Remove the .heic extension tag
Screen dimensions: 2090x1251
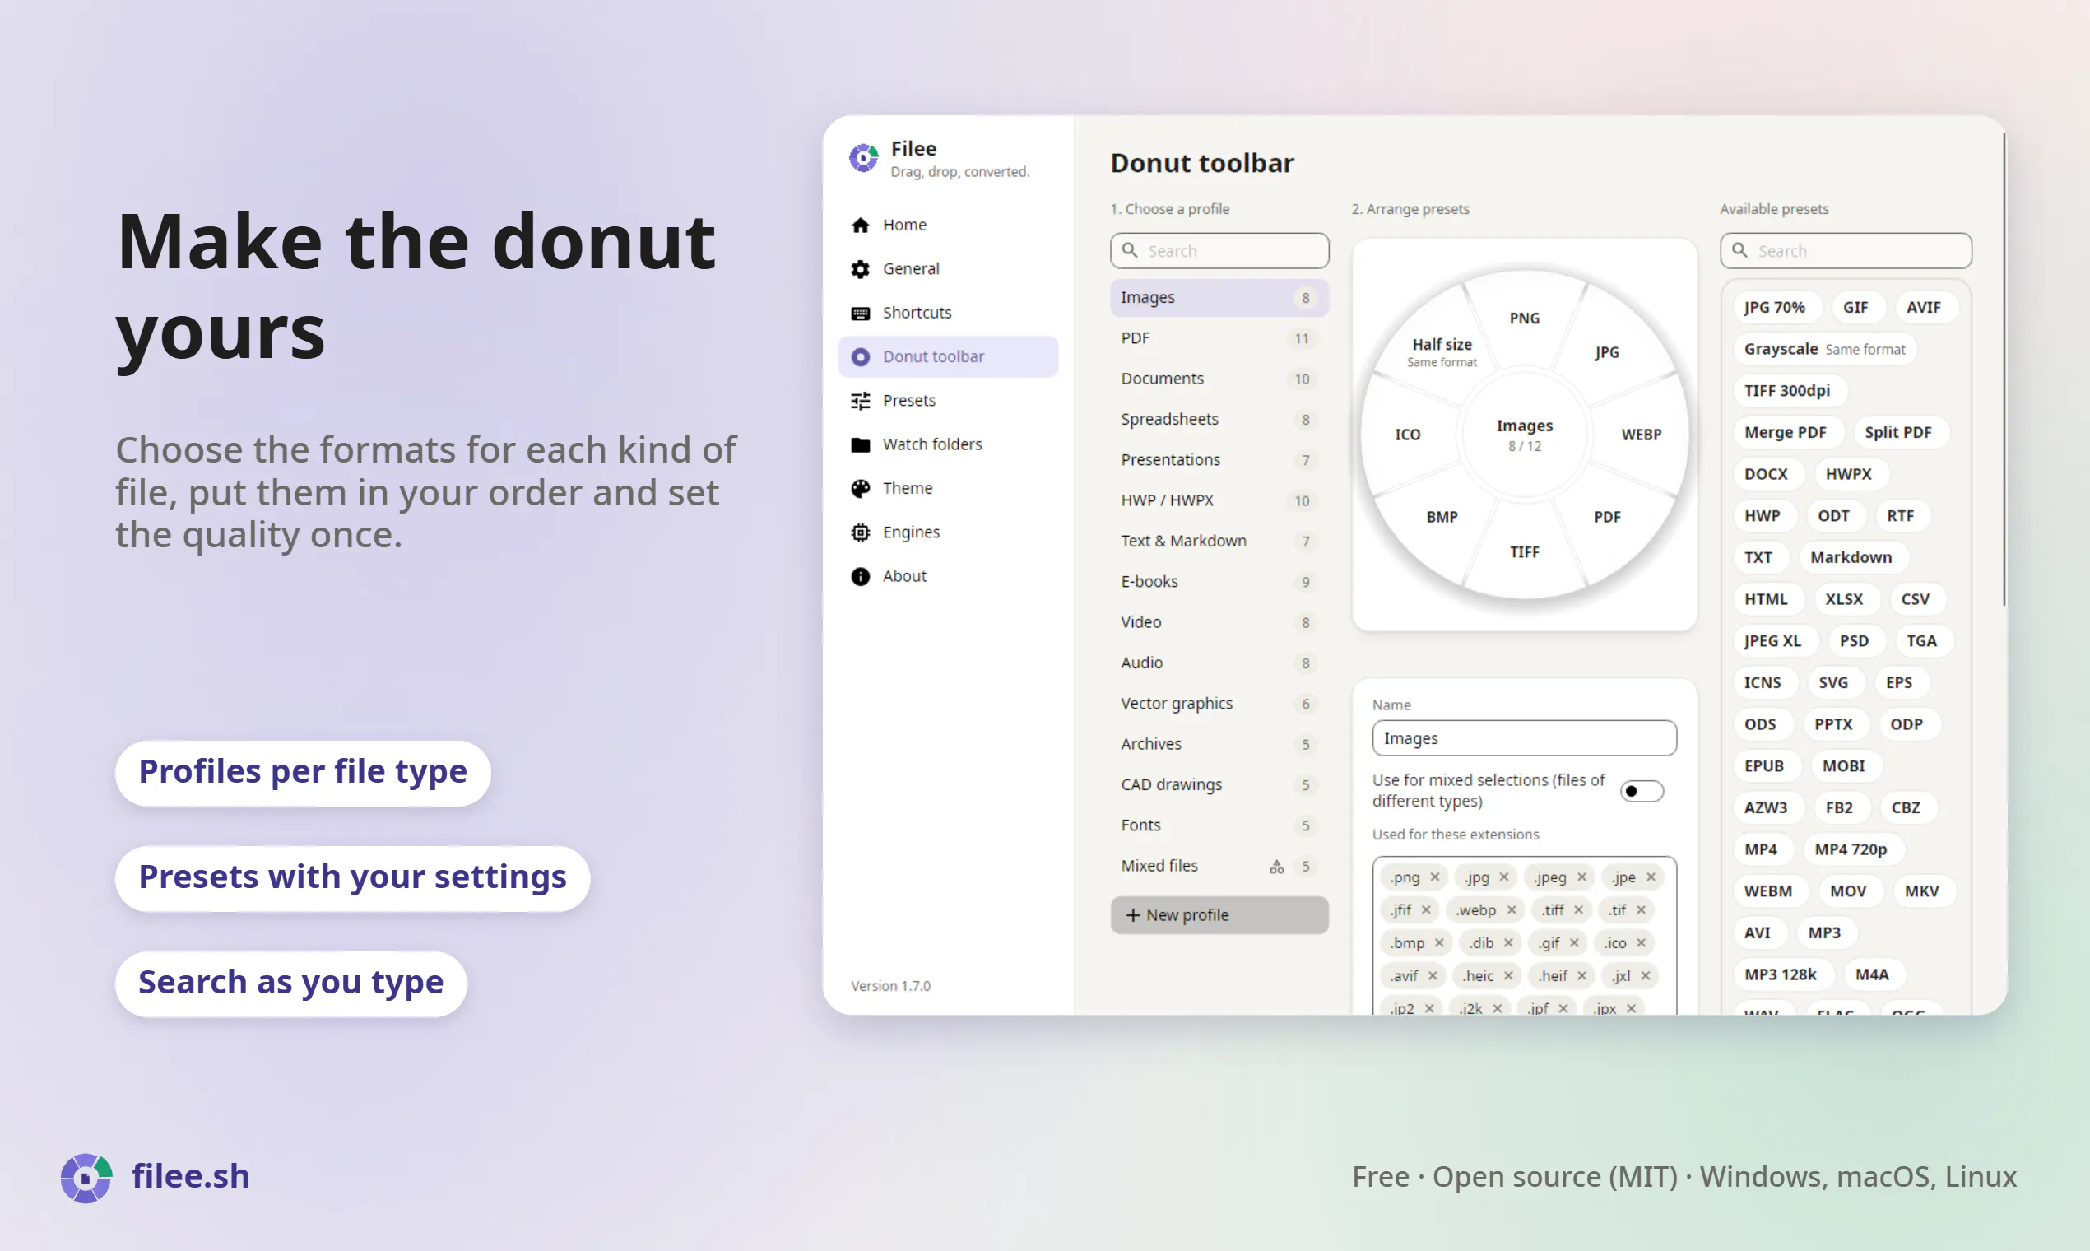click(1507, 975)
